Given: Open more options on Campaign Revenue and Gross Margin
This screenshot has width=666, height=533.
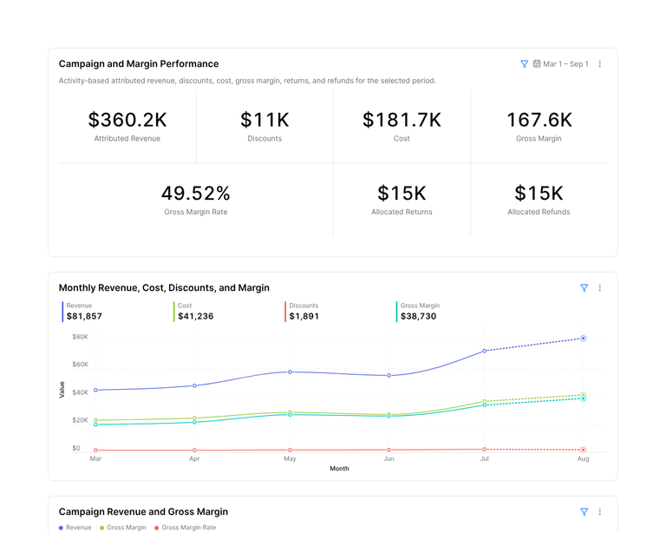Looking at the screenshot, I should [600, 512].
